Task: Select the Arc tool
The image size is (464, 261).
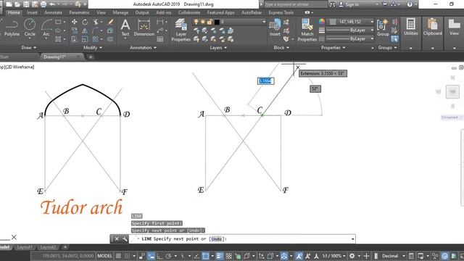Action: click(46, 28)
